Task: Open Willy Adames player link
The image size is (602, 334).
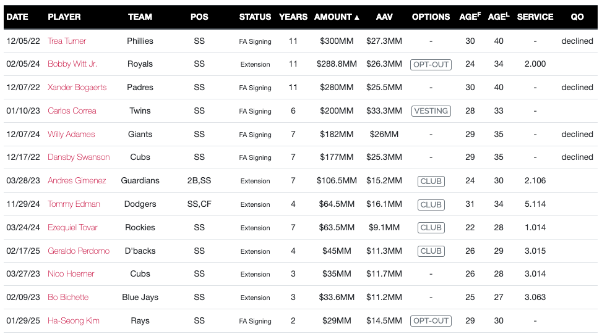Action: (71, 134)
